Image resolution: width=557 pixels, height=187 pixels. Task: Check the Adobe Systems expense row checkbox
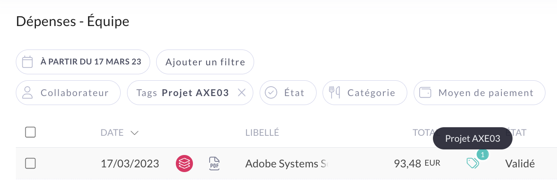[30, 163]
